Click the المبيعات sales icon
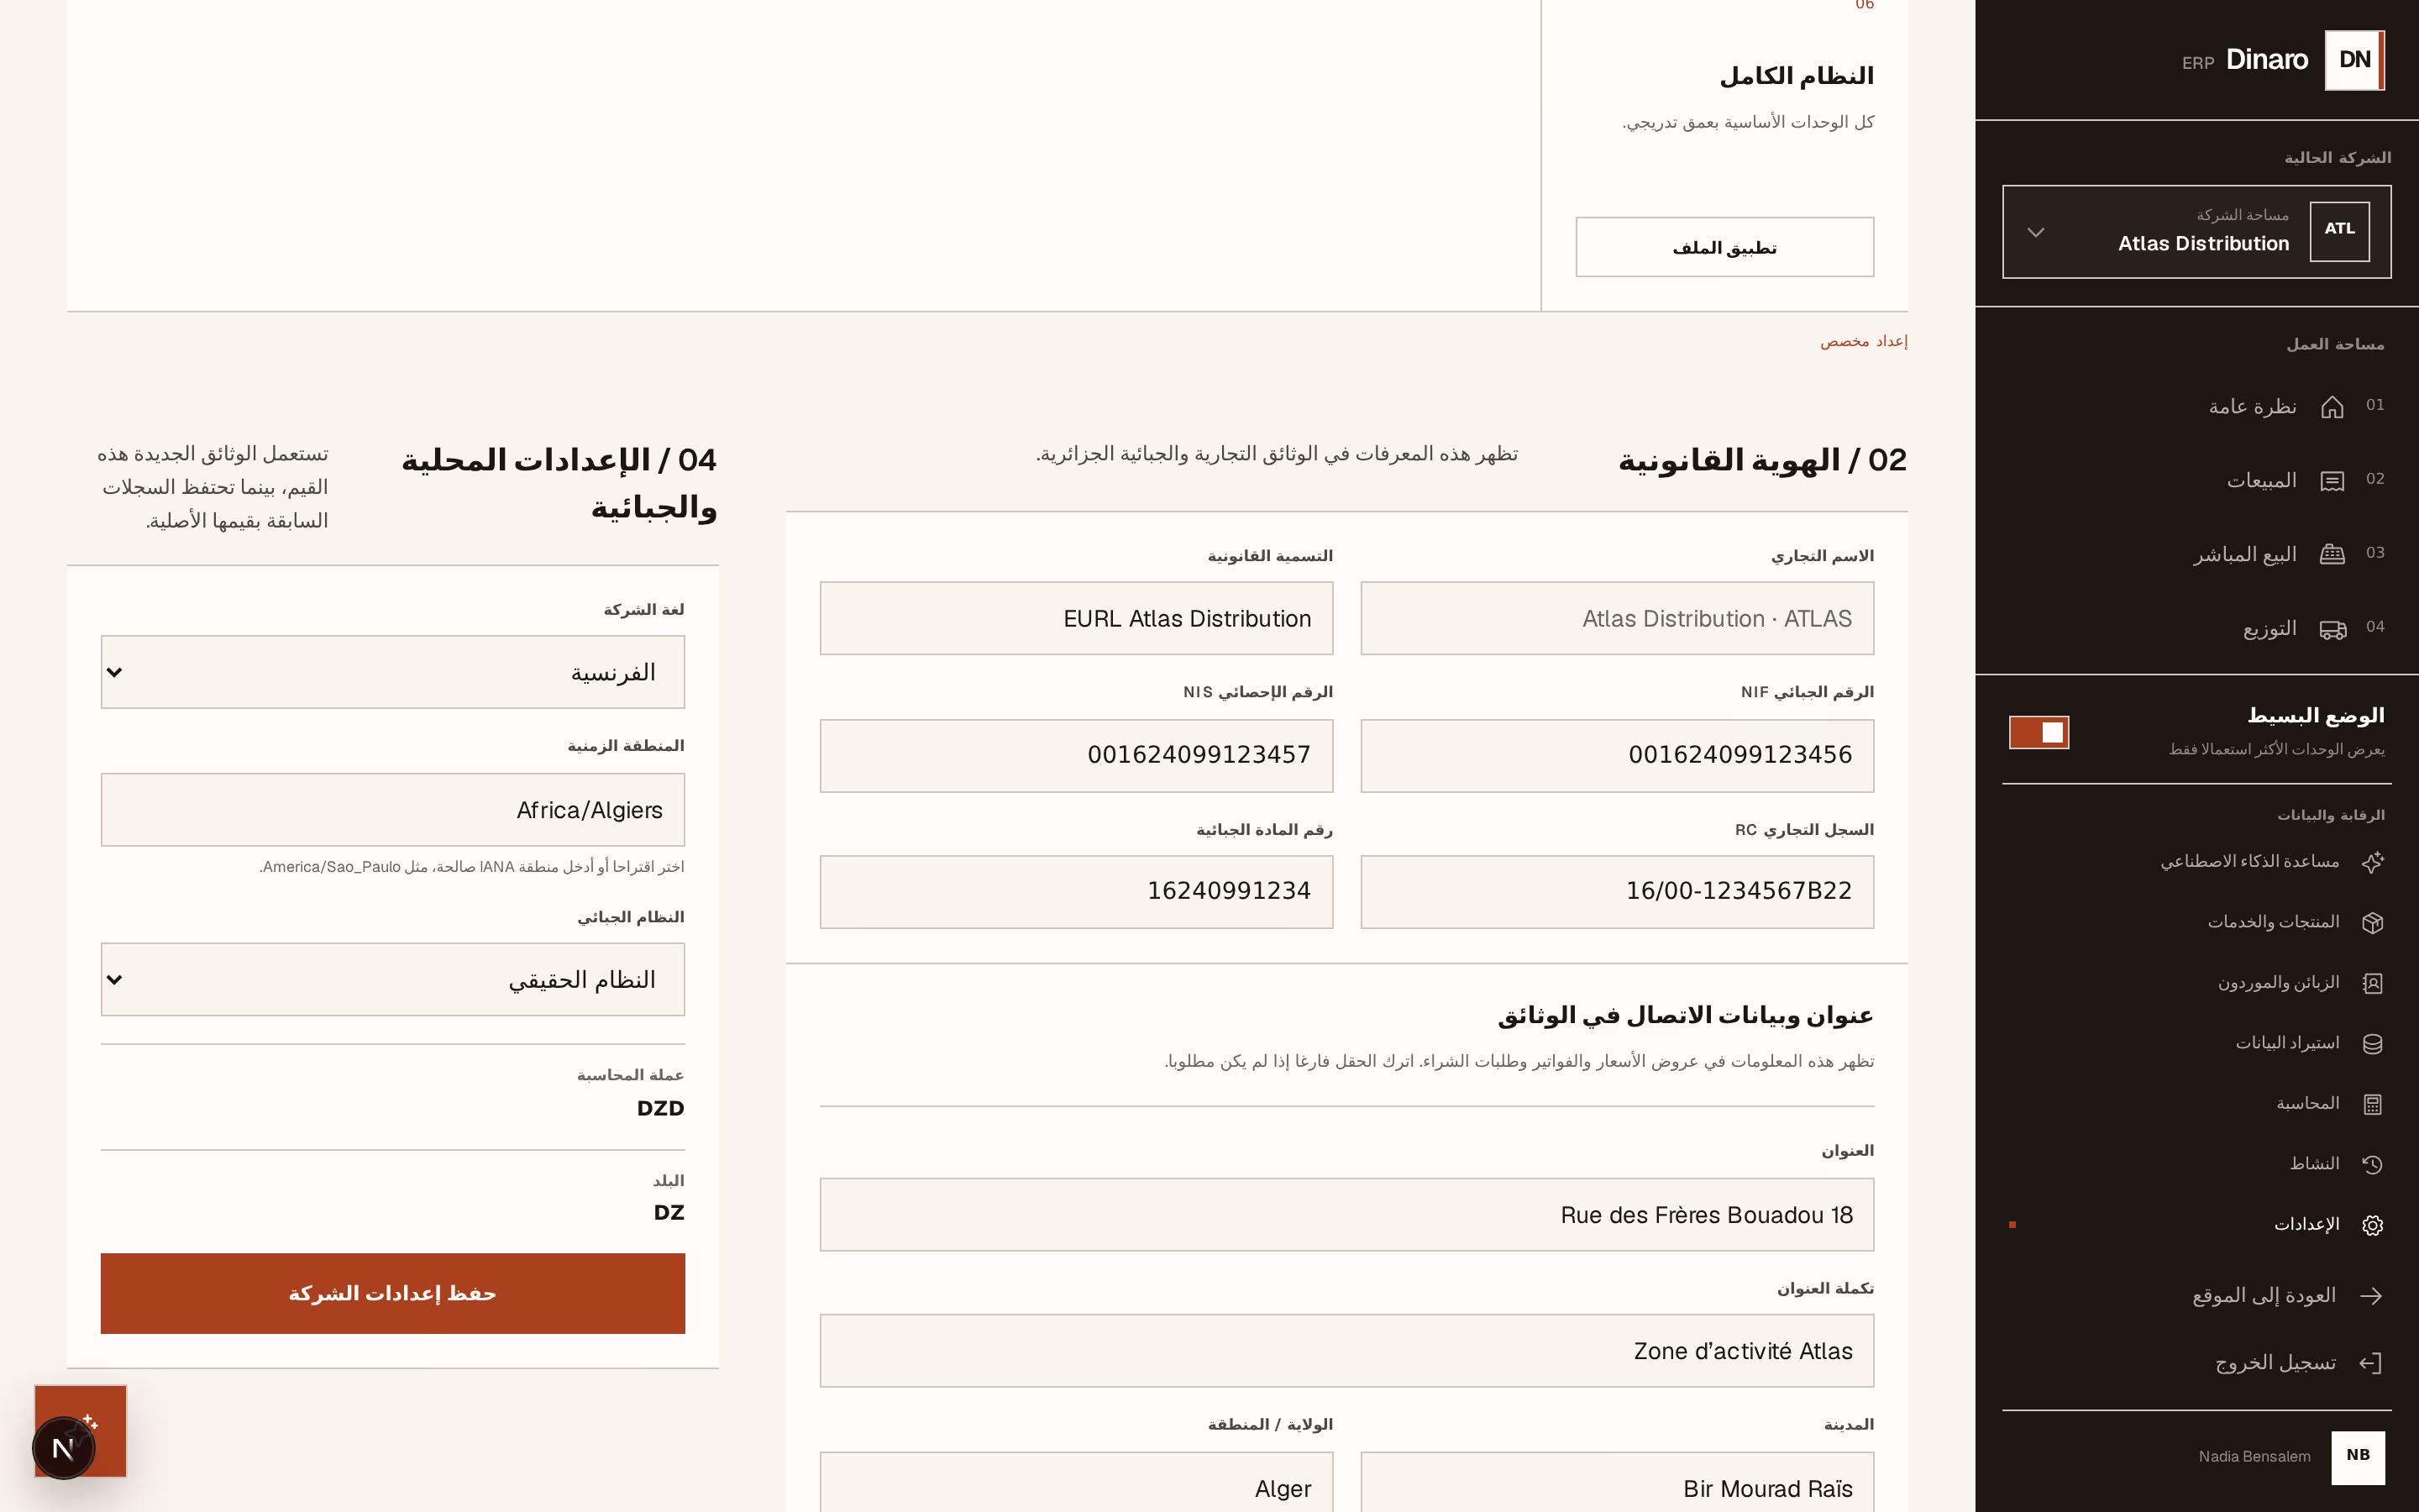2419x1512 pixels. coord(2332,481)
